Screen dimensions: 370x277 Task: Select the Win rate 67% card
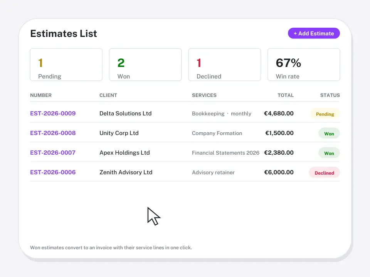coord(304,65)
